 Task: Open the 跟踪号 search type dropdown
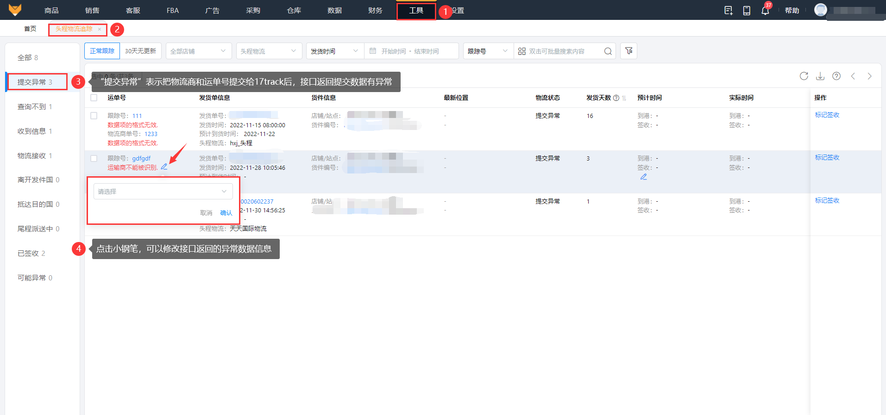[x=489, y=51]
